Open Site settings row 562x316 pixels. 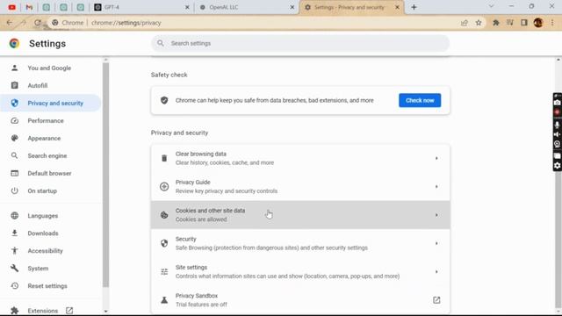point(300,271)
